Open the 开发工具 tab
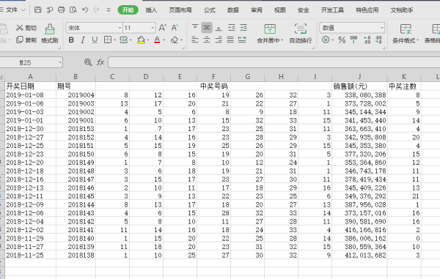The width and height of the screenshot is (440, 279). 332,10
